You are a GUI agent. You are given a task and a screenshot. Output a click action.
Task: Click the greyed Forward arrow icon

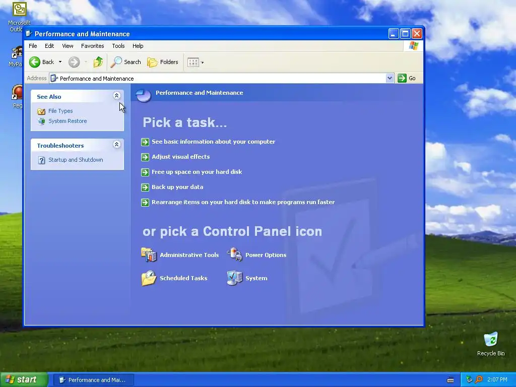(x=74, y=62)
